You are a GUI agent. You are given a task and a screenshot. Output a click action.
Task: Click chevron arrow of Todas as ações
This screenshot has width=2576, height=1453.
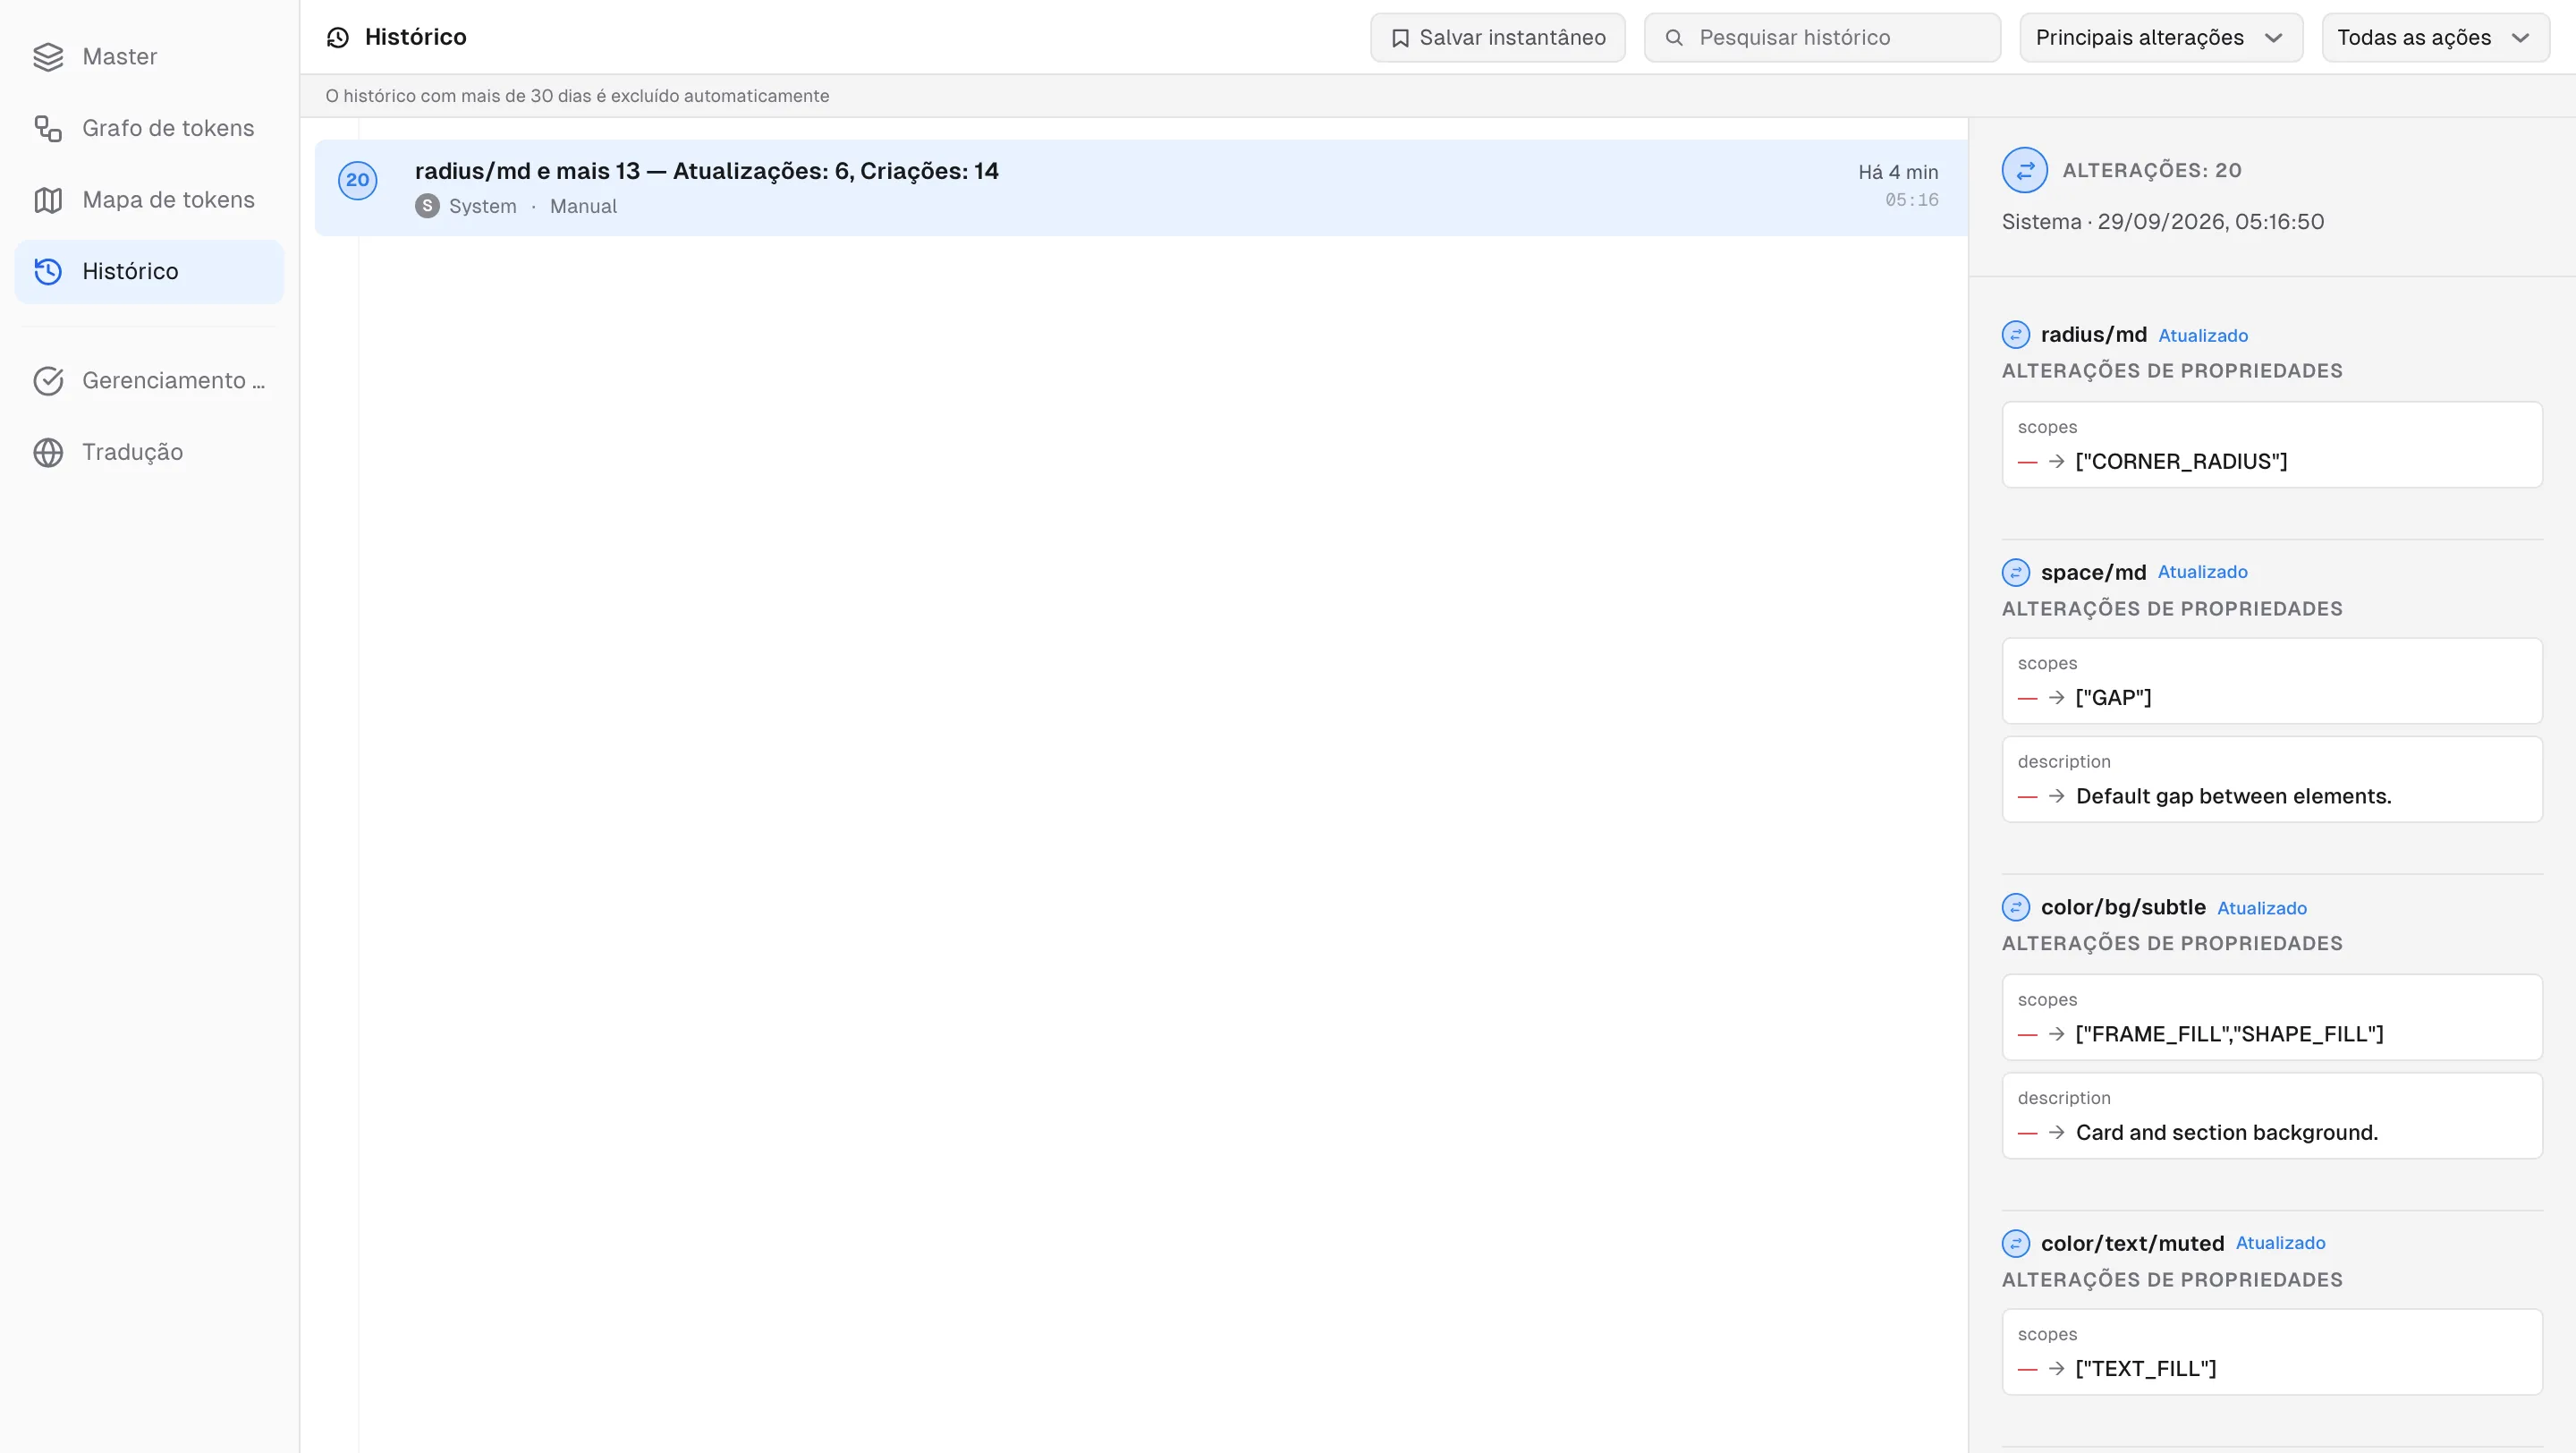click(2521, 38)
